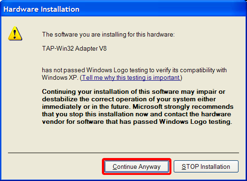Image resolution: width=247 pixels, height=181 pixels.
Task: Select the TAP-Win32 Adapter V8 hardware name
Action: [x=74, y=48]
